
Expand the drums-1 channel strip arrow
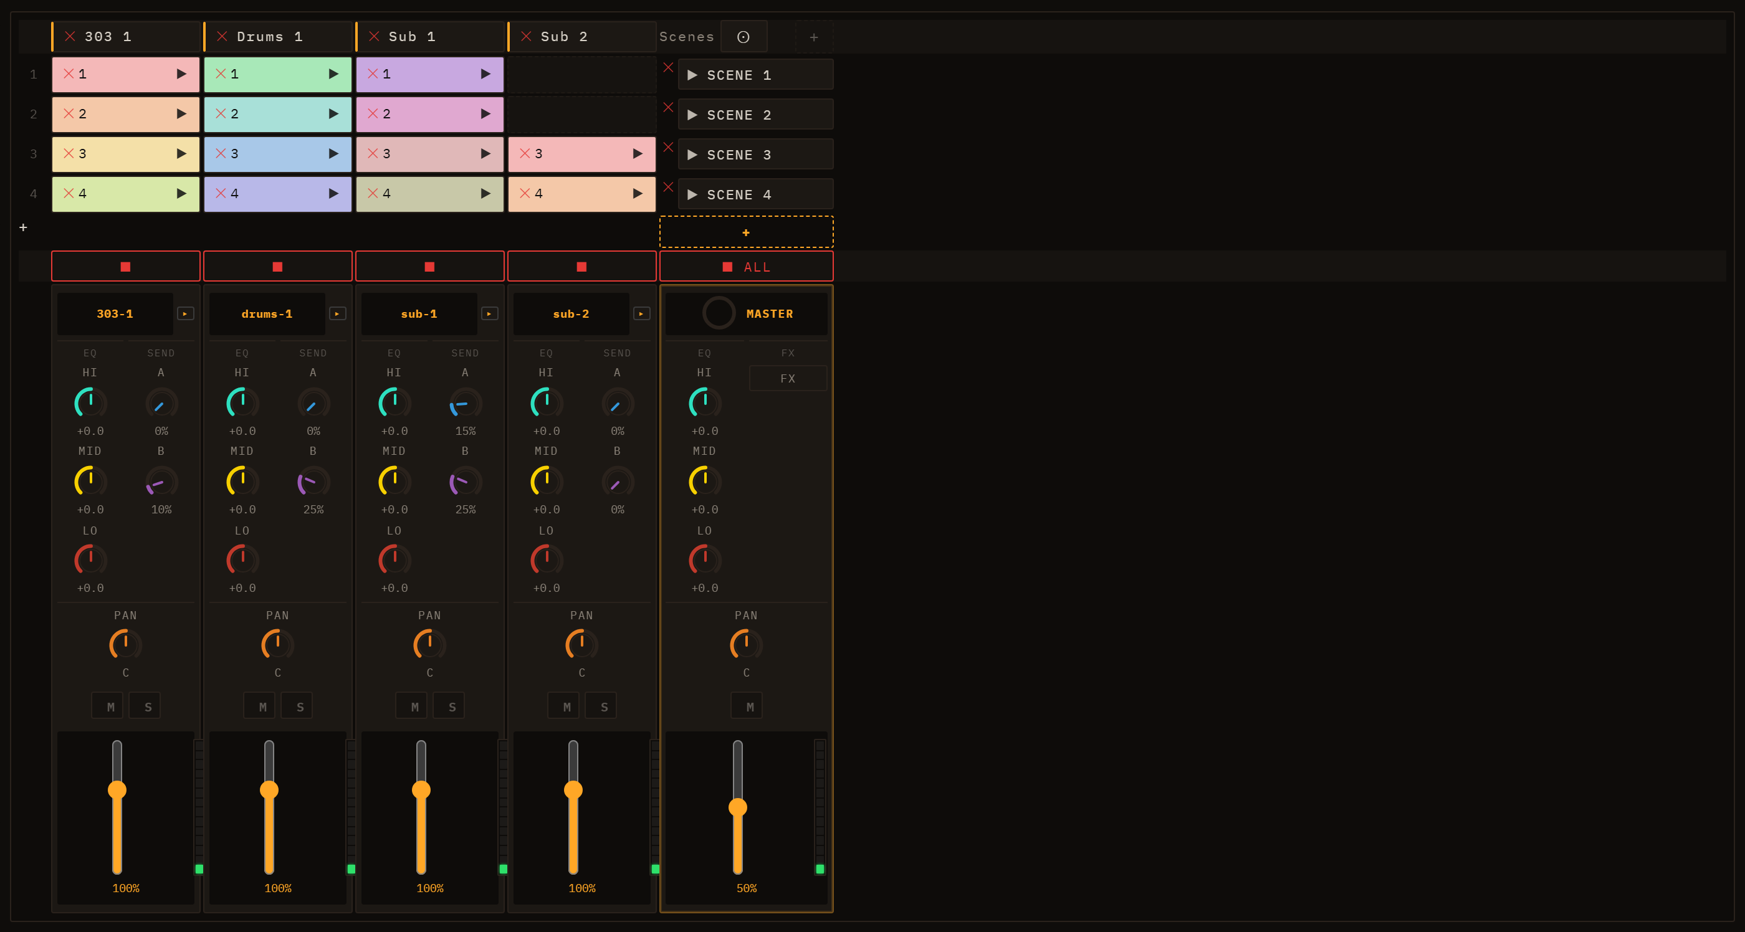tap(337, 313)
